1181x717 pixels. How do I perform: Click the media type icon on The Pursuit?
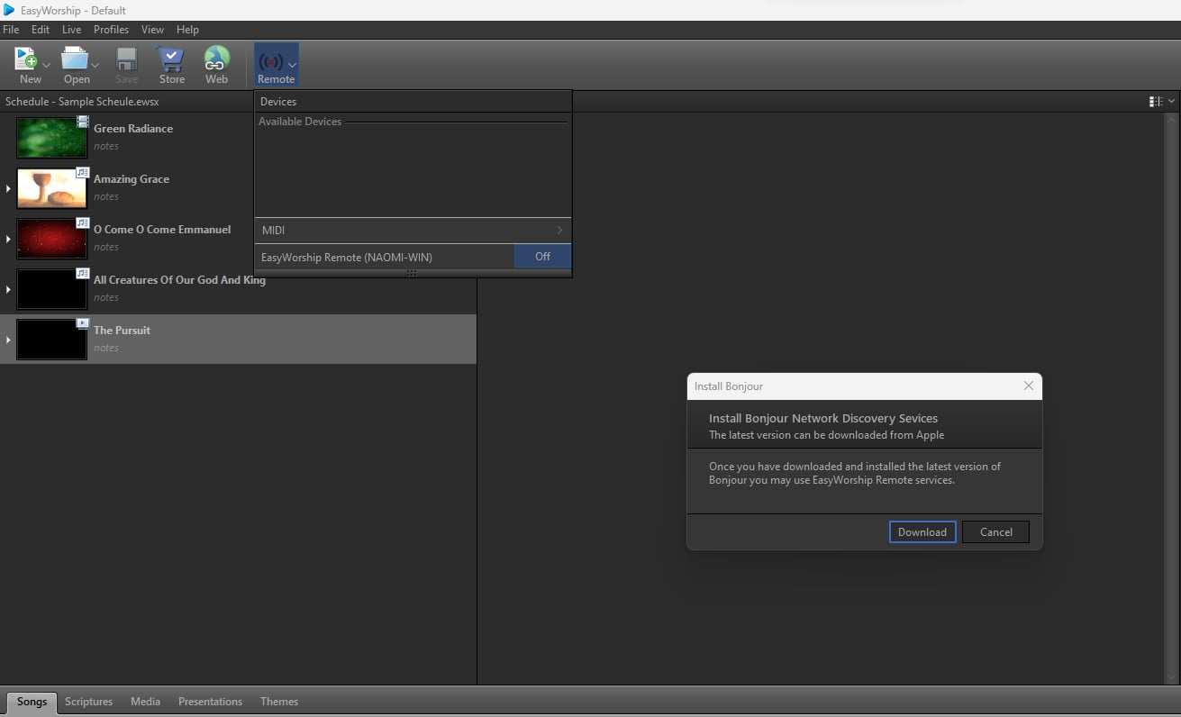coord(83,323)
